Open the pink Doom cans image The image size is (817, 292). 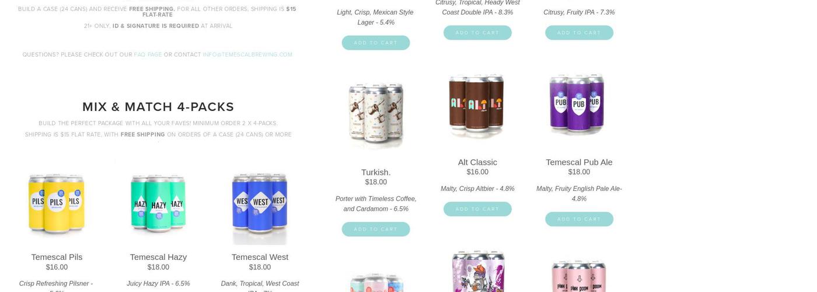click(579, 273)
